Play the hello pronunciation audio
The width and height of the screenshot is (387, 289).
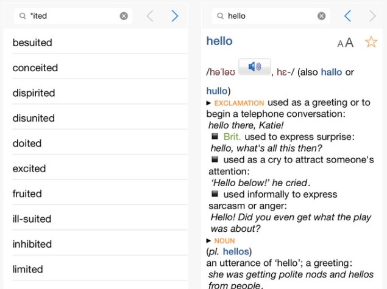[255, 66]
